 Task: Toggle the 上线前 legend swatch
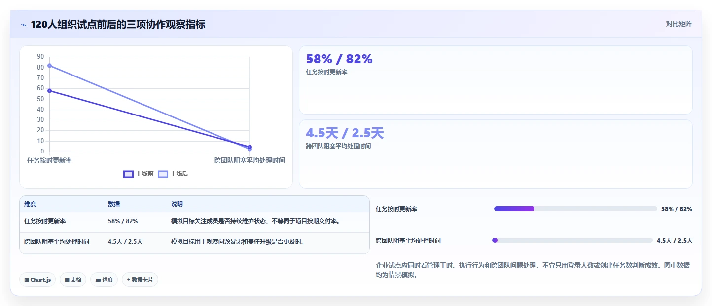pos(128,174)
